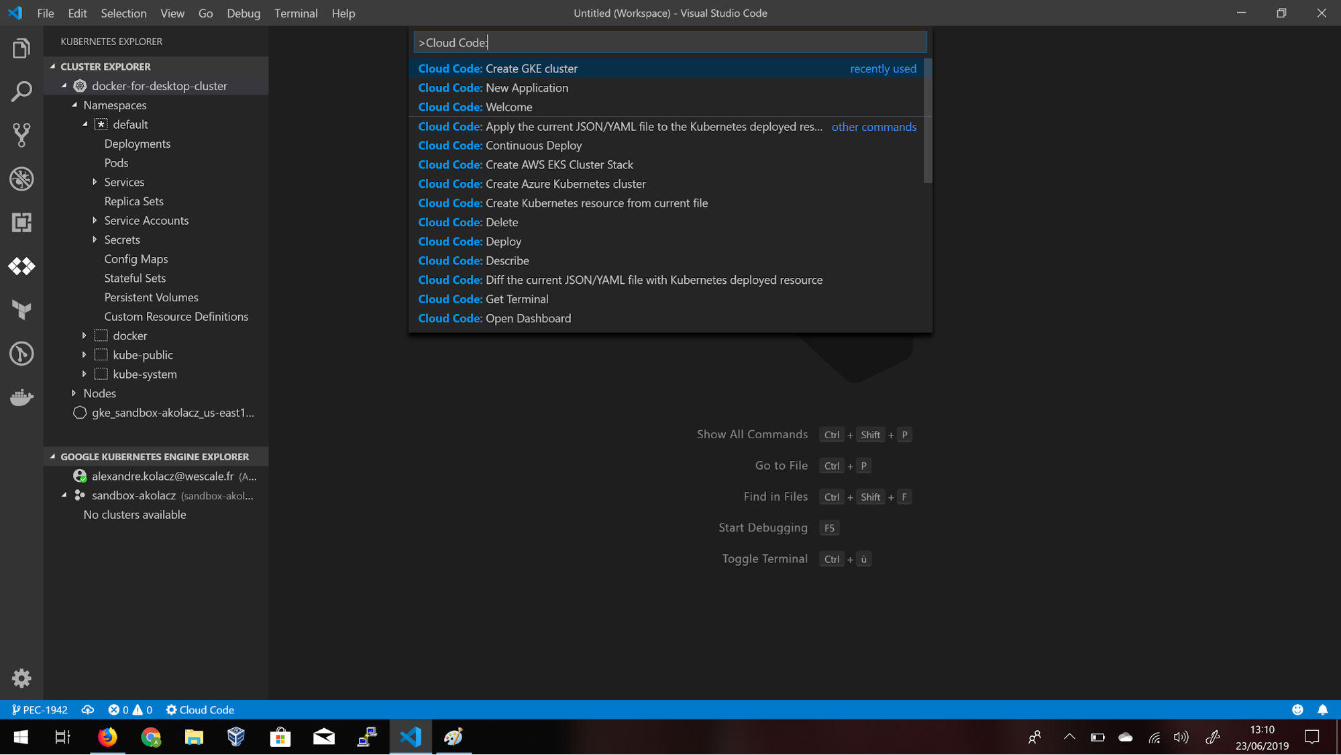This screenshot has height=755, width=1341.
Task: Run Cloud Code: Create AWS EKS Cluster Stack
Action: tap(666, 164)
